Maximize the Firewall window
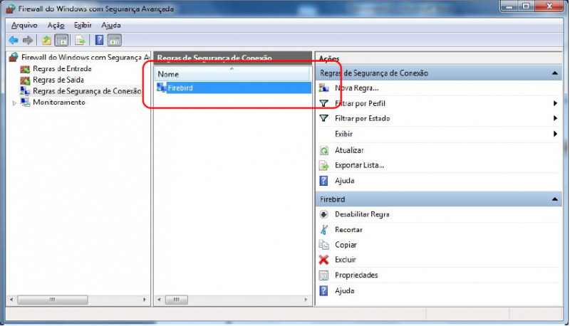The width and height of the screenshot is (570, 326). tap(526, 6)
